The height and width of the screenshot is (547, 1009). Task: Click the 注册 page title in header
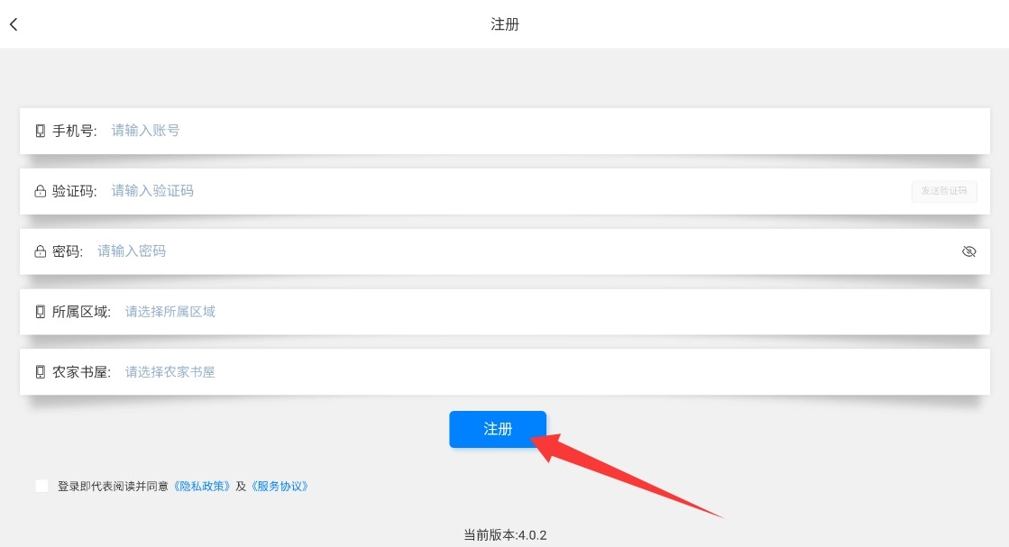[505, 24]
